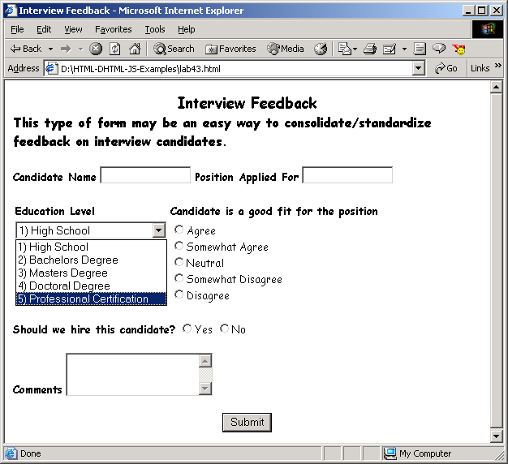Pick Masters Degree in the education list
Screen dimensions: 508x464
[62, 273]
